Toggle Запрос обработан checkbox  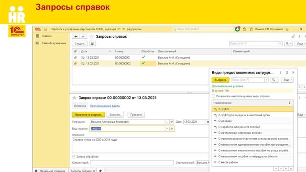pos(74,156)
